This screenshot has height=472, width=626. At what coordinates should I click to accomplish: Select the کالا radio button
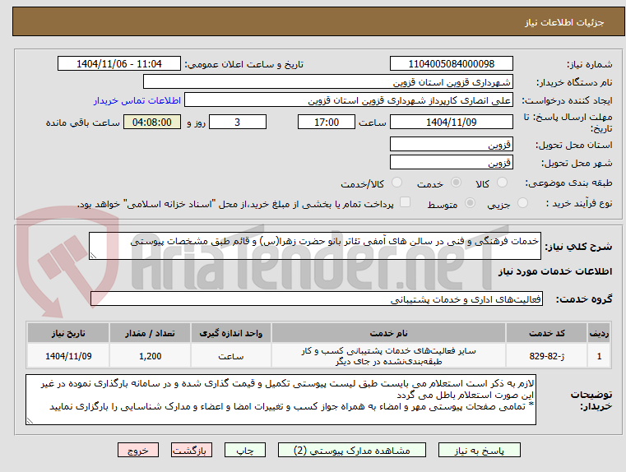point(502,183)
